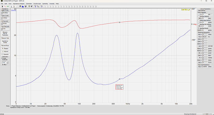The image size is (214, 115).
Task: Click the DATS LA application icon in title bar
Action: click(x=2, y=1)
